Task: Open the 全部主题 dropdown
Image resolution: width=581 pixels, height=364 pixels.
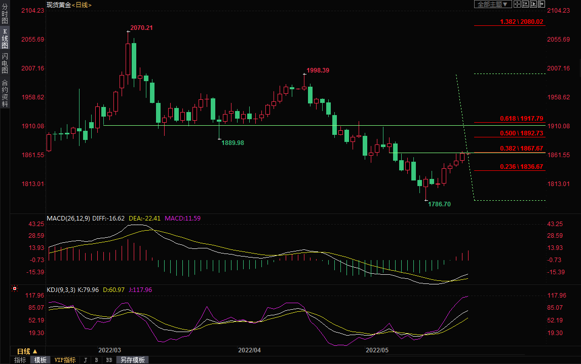Action: pyautogui.click(x=491, y=4)
